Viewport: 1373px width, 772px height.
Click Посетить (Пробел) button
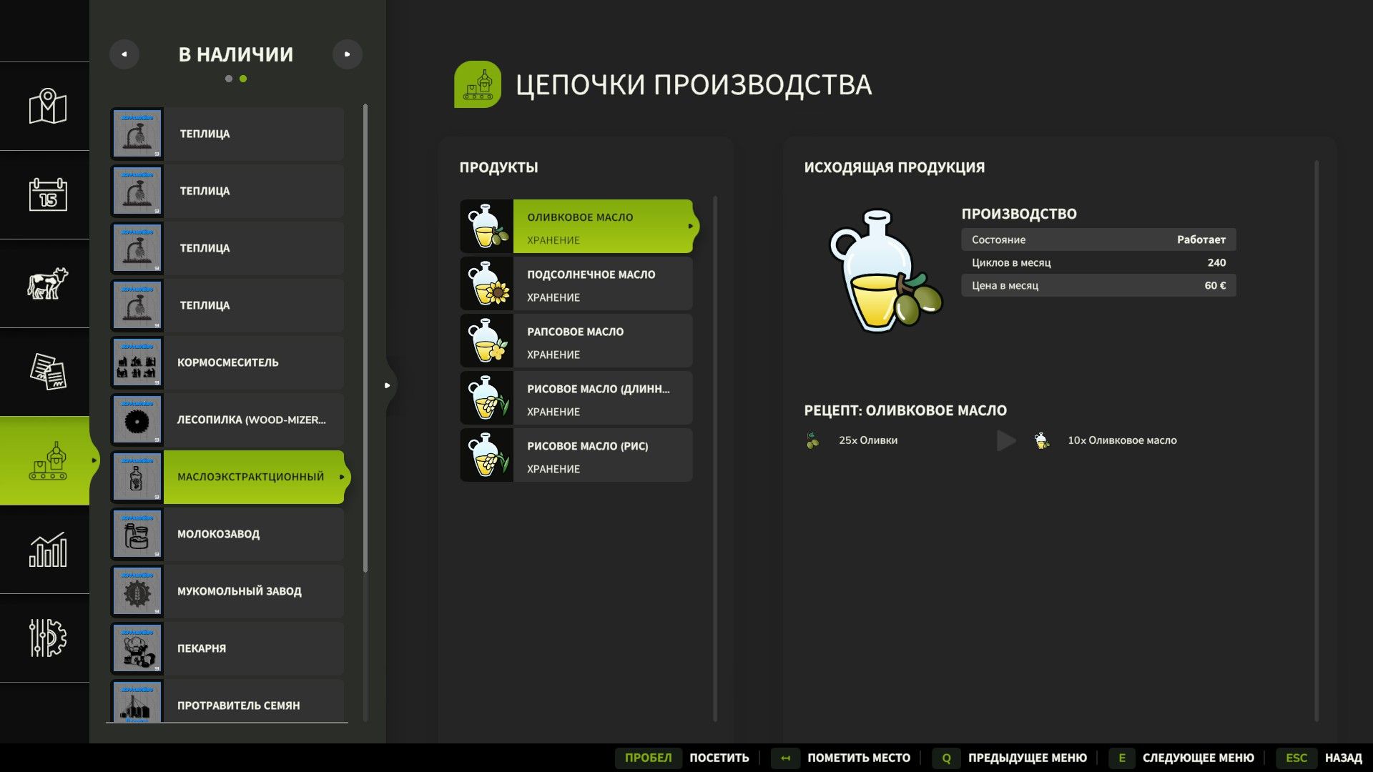pos(683,758)
